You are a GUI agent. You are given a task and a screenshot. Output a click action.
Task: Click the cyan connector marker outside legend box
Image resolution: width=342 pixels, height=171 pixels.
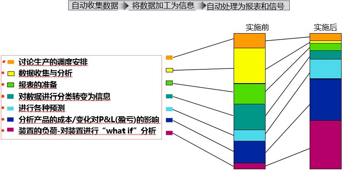[x=169, y=109]
